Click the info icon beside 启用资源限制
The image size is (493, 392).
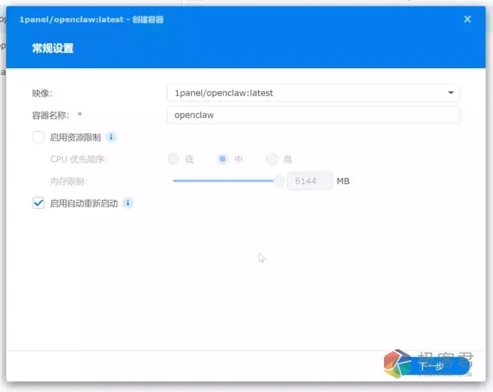(x=111, y=137)
